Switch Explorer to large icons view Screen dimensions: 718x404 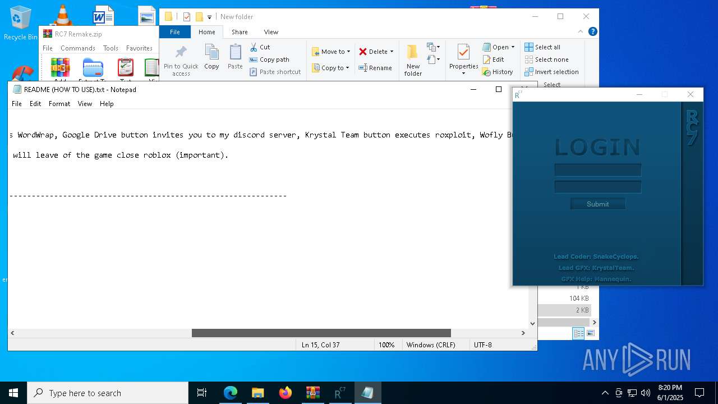590,334
